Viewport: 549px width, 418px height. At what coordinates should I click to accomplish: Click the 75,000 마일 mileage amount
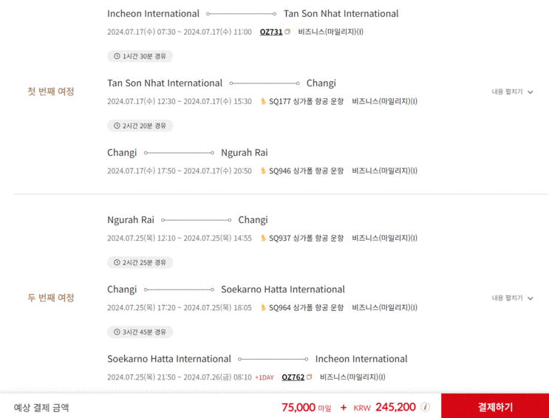pos(306,407)
